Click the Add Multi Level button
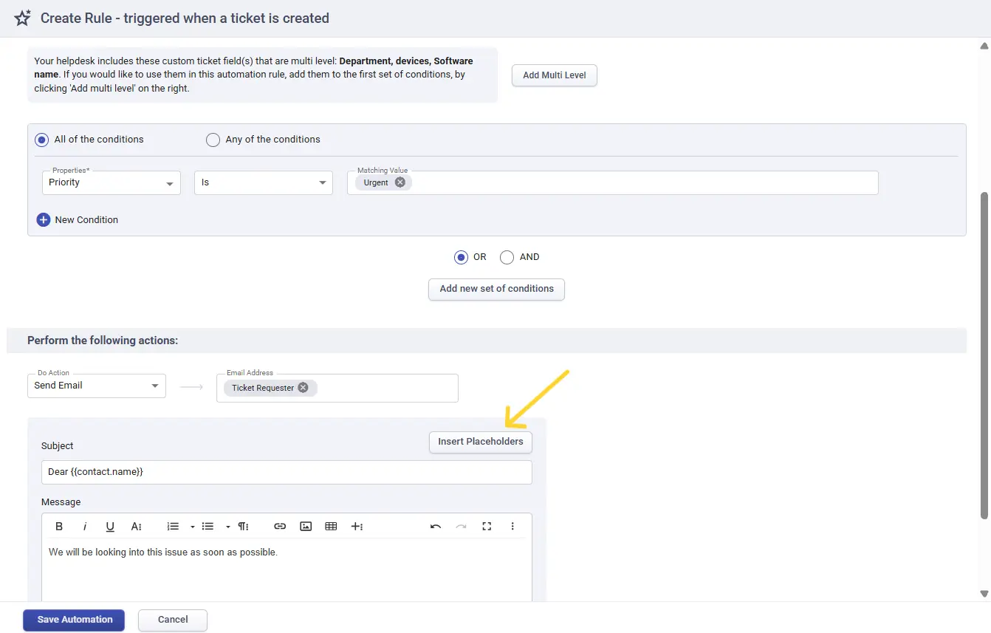Image resolution: width=991 pixels, height=633 pixels. (555, 75)
